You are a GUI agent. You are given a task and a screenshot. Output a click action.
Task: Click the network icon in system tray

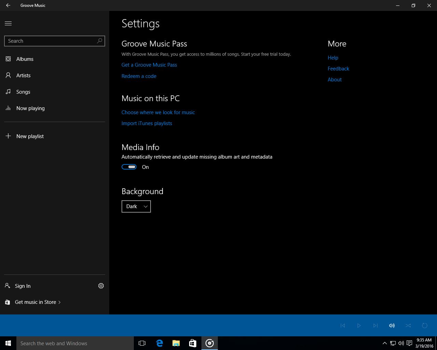tap(393, 343)
